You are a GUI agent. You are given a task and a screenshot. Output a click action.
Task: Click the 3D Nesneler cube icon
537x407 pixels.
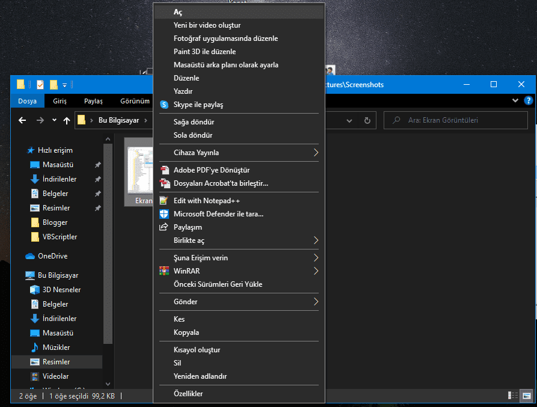pos(35,290)
